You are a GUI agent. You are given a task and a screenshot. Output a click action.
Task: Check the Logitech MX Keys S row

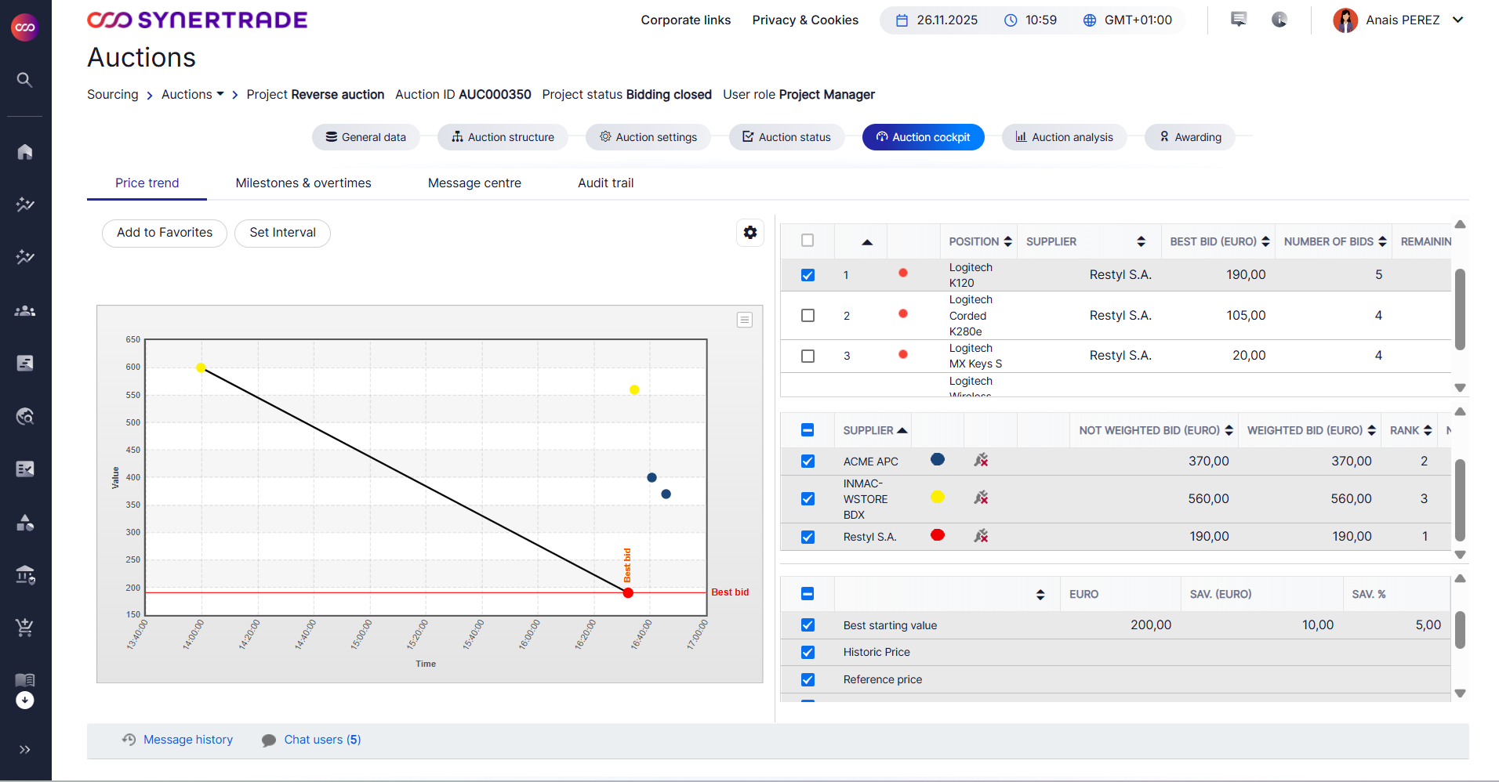pyautogui.click(x=808, y=356)
